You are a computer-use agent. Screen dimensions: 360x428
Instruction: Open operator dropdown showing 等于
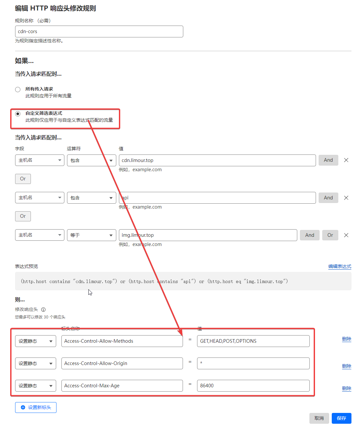(91, 235)
